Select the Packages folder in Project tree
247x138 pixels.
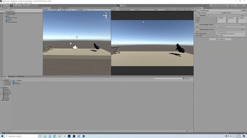pos(5,100)
